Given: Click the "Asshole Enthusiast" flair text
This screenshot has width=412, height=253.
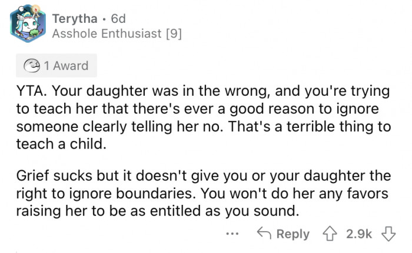Looking at the screenshot, I should [105, 34].
